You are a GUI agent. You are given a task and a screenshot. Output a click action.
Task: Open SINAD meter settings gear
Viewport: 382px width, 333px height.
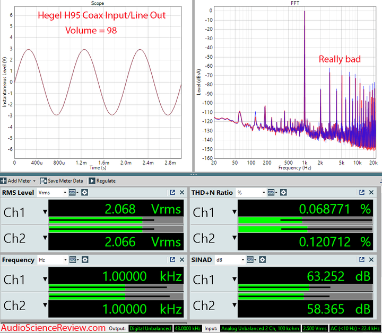pyautogui.click(x=262, y=260)
